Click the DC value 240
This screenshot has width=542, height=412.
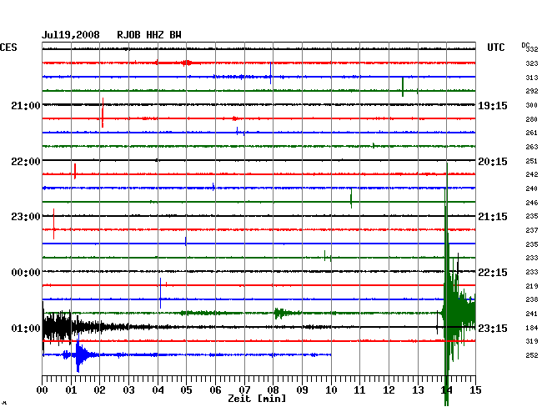tap(532, 188)
